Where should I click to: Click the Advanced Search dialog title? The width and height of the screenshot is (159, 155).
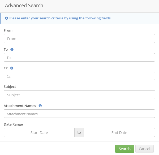click(x=24, y=6)
